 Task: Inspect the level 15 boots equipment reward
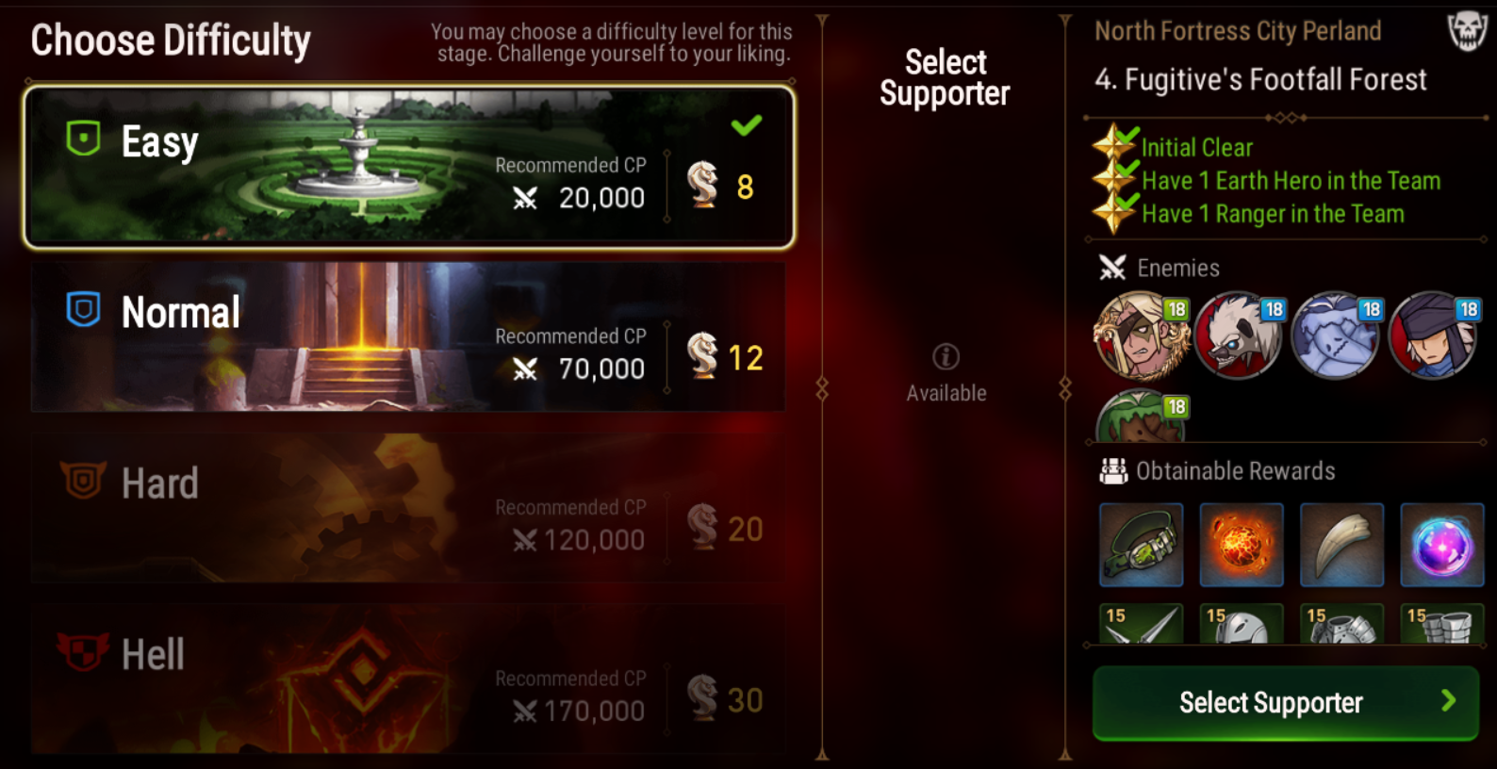[1442, 624]
